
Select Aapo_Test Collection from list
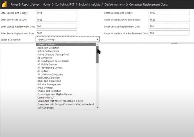coord(66,48)
